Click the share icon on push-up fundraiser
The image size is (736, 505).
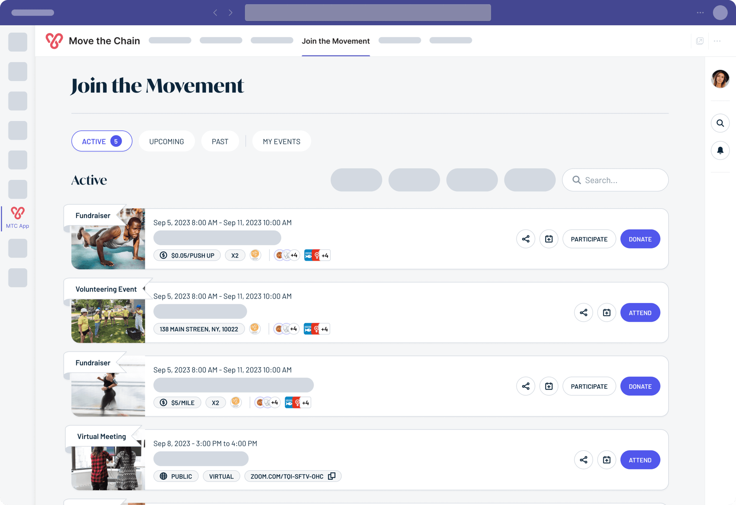coord(526,239)
